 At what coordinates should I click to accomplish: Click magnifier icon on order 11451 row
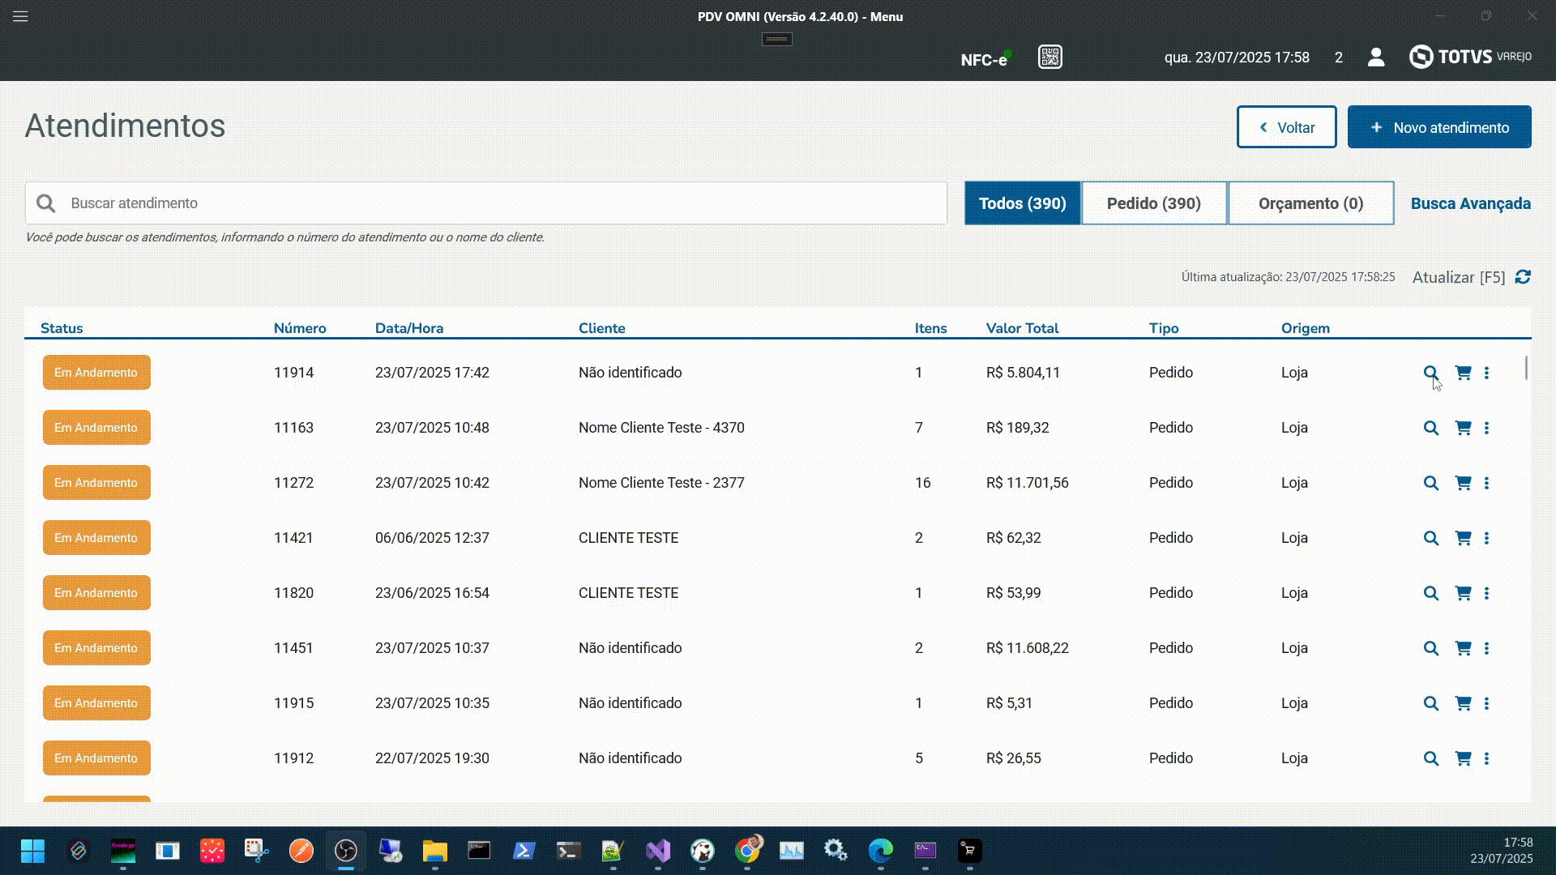[x=1430, y=648]
